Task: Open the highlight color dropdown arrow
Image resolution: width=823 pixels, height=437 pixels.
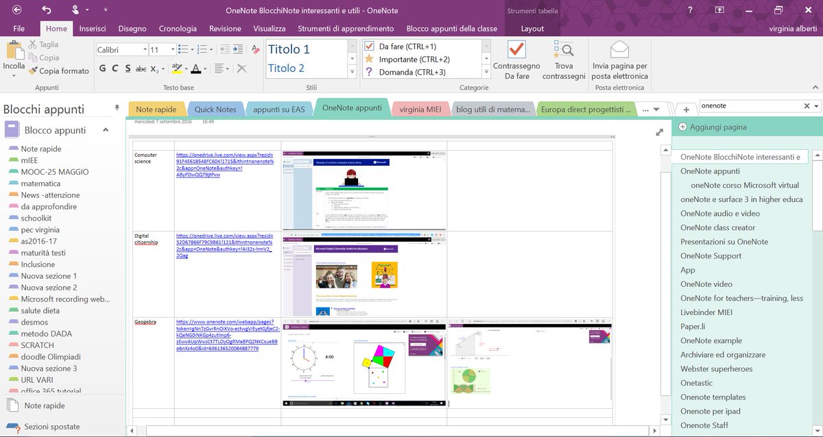Action: click(187, 68)
